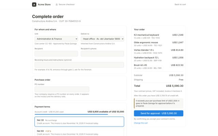Click the PO number field
Viewport: 218px width, 136px height.
click(x=62, y=89)
